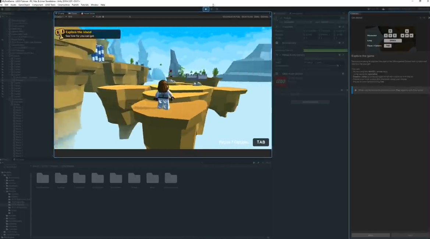Viewport: 430px width, 239px height.
Task: Minimize the Unity window
Action: 412,1
